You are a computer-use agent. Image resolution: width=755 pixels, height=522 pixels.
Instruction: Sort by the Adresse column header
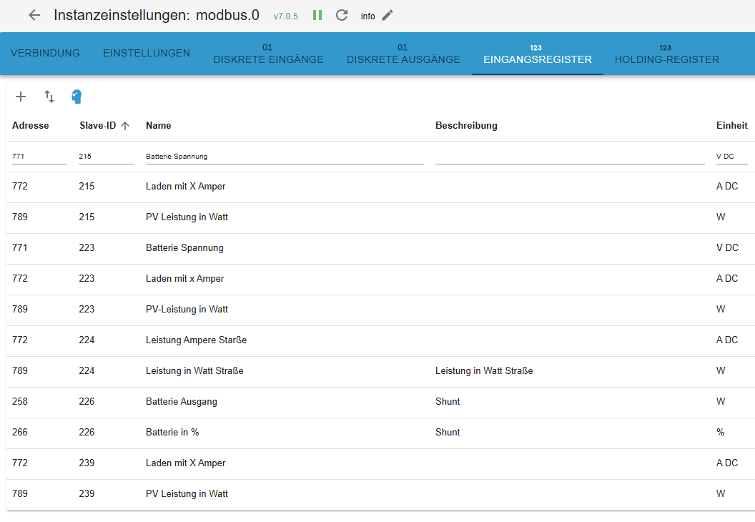pos(31,126)
